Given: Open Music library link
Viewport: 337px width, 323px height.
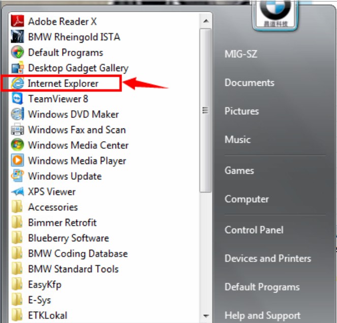Looking at the screenshot, I should 238,140.
